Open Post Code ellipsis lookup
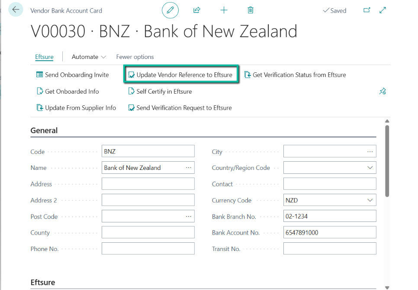 pos(189,216)
